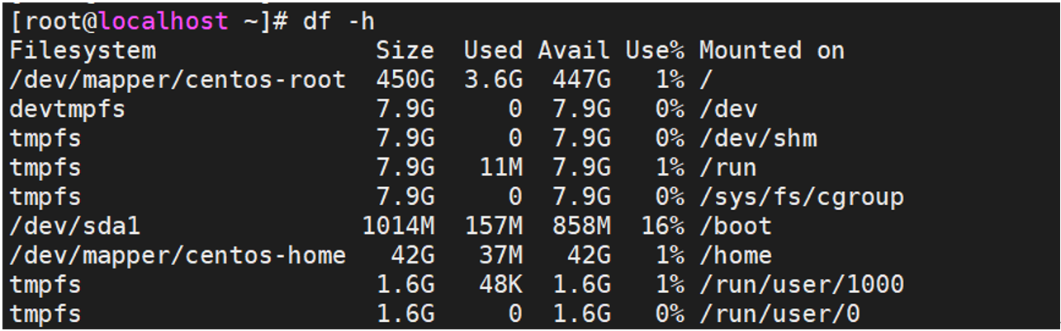Click the Used column header
This screenshot has height=331, width=1061.
[x=492, y=51]
